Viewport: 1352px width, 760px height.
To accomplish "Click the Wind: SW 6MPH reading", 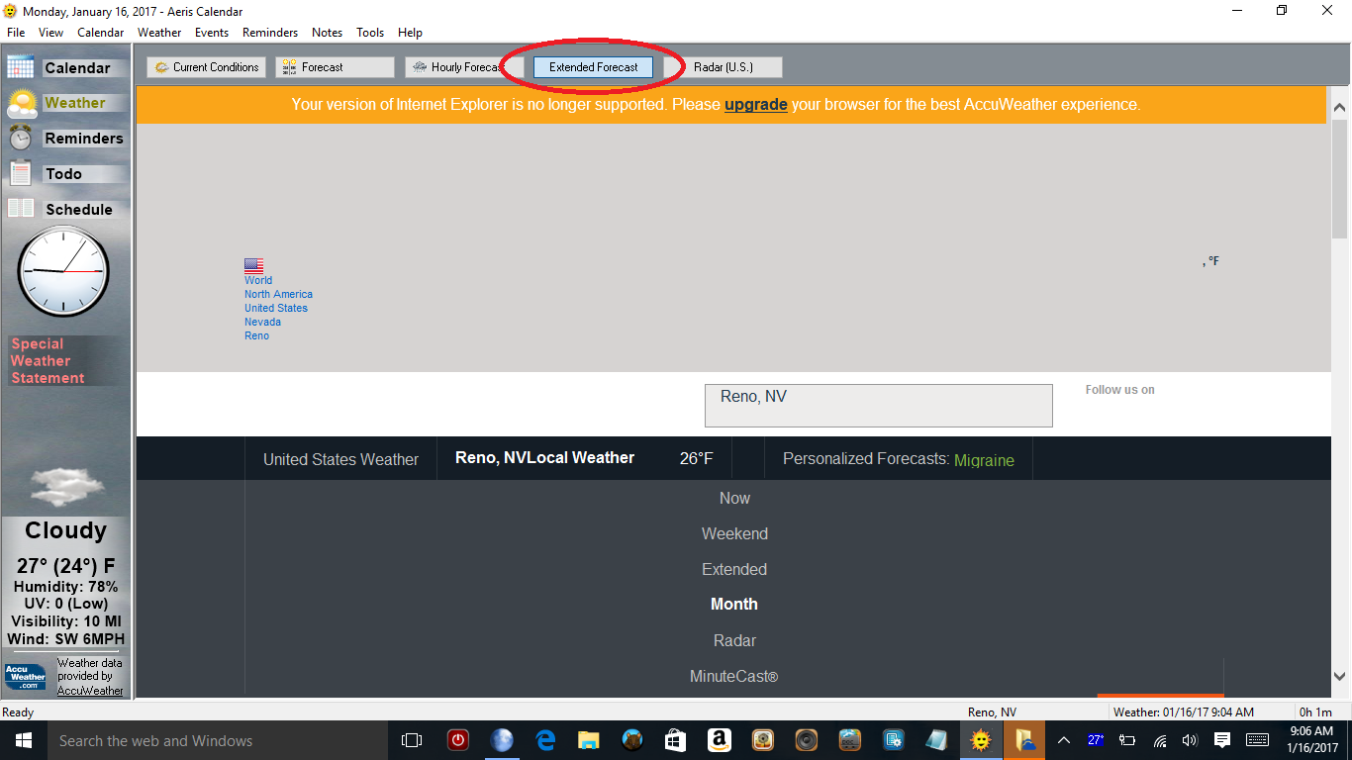I will click(x=66, y=639).
